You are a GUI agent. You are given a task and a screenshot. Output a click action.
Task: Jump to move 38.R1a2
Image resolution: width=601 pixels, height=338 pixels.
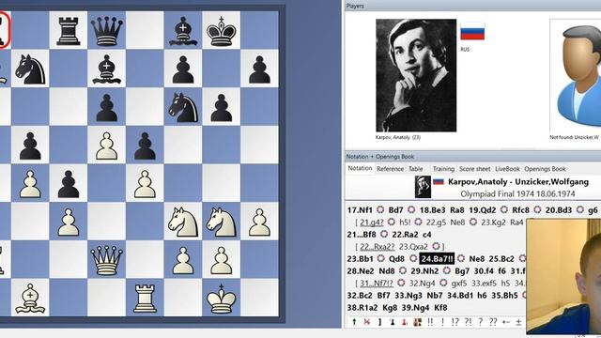[x=362, y=308]
